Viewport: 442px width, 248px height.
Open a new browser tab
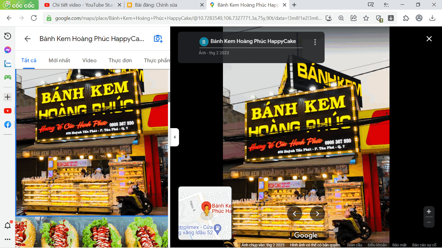(294, 5)
